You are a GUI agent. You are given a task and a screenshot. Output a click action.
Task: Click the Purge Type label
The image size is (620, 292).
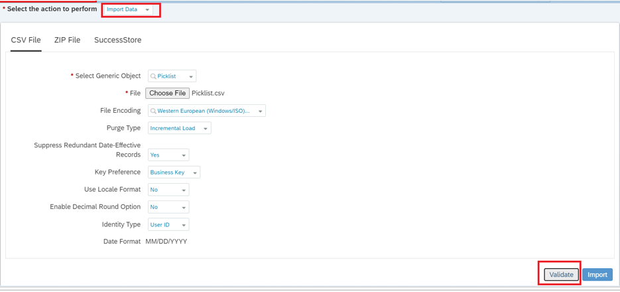point(123,128)
